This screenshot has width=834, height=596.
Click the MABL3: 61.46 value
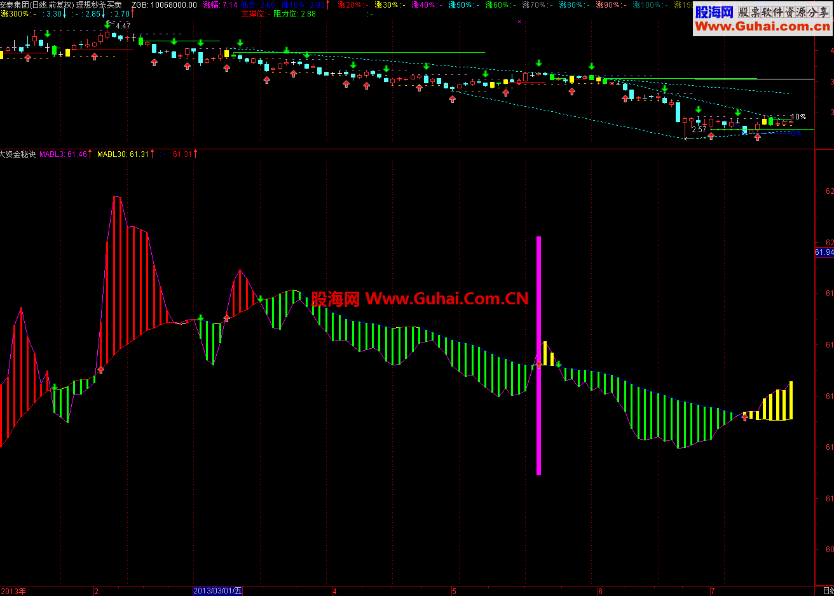click(63, 154)
